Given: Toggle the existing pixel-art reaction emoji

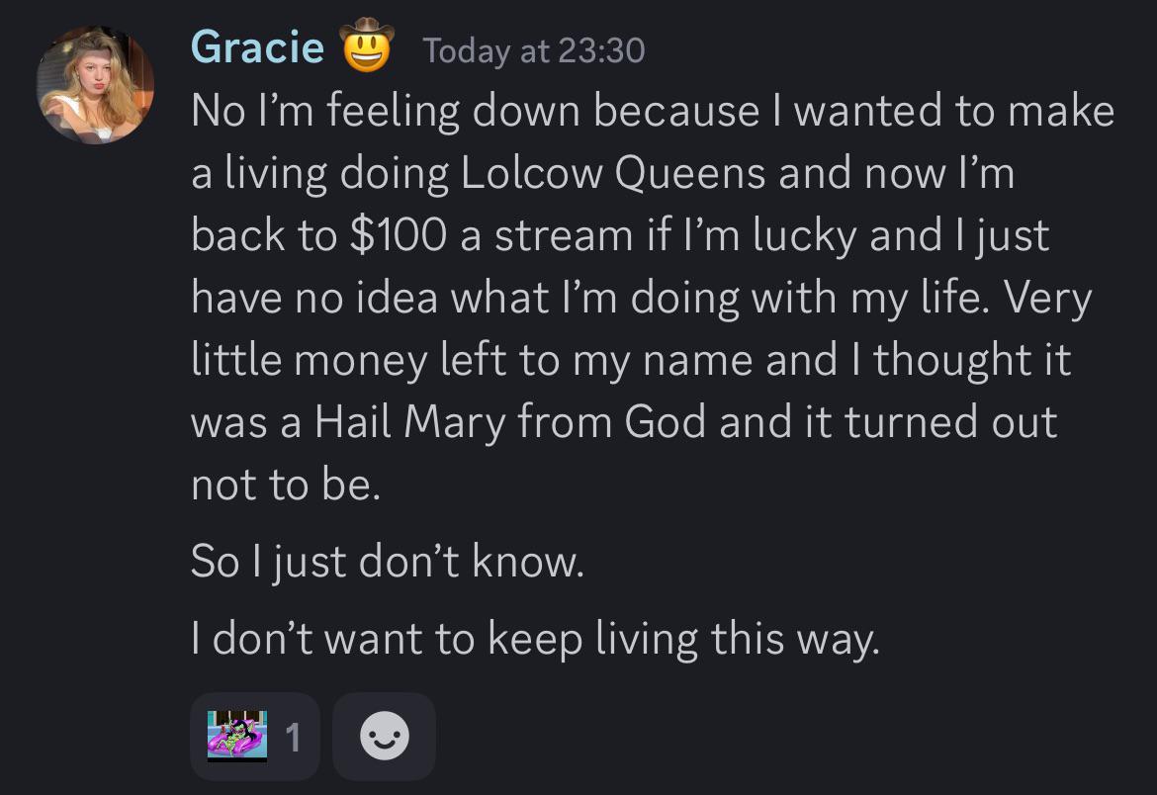Looking at the screenshot, I should pyautogui.click(x=237, y=735).
